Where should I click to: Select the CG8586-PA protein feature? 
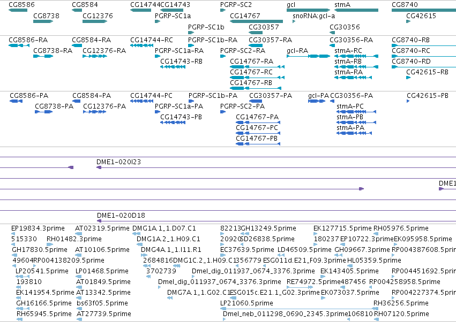(16, 101)
